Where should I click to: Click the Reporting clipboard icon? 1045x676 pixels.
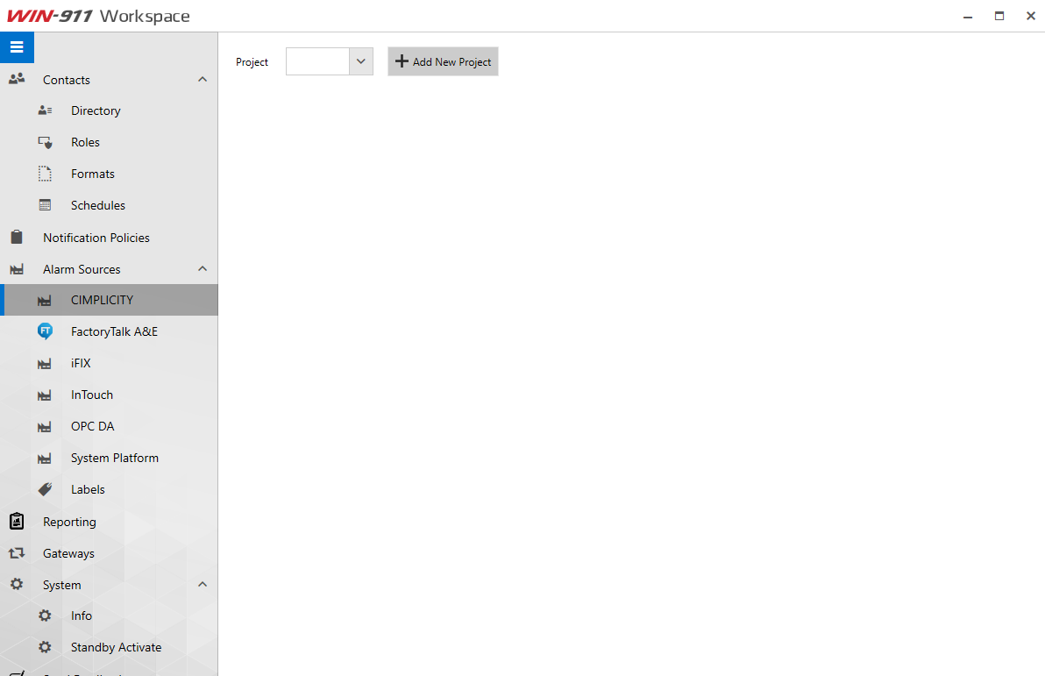[17, 521]
